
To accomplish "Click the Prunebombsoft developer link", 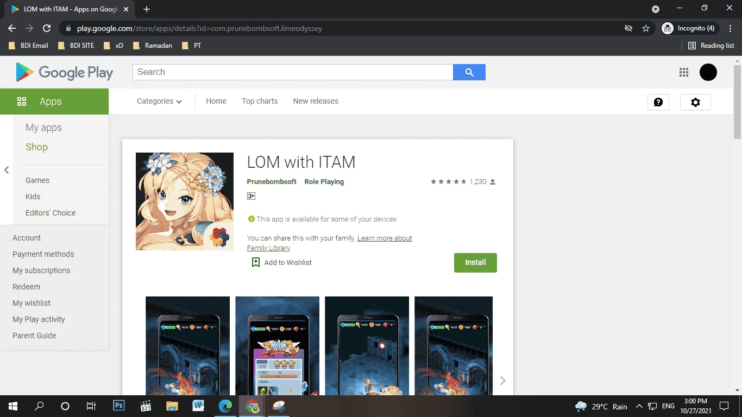I will [x=272, y=182].
